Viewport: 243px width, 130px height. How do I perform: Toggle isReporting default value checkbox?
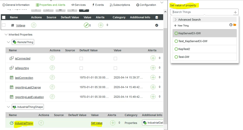click(81, 68)
